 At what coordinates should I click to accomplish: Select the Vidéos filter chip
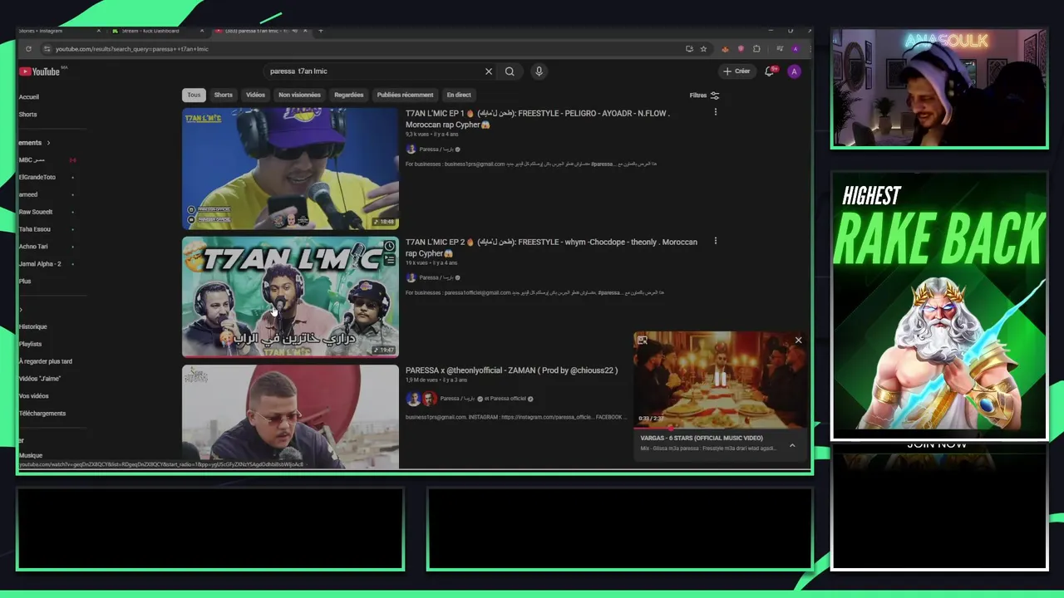tap(255, 95)
